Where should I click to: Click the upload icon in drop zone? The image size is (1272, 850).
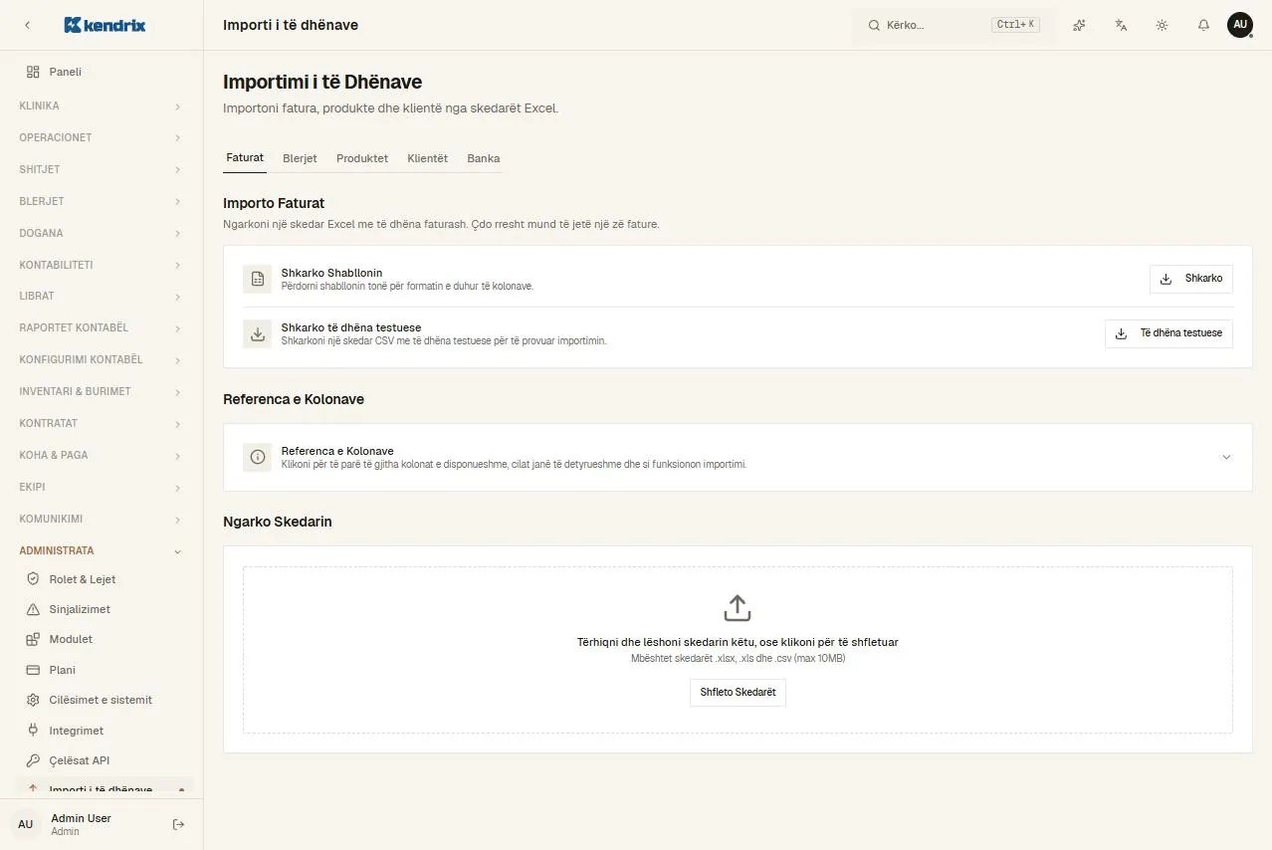738,608
